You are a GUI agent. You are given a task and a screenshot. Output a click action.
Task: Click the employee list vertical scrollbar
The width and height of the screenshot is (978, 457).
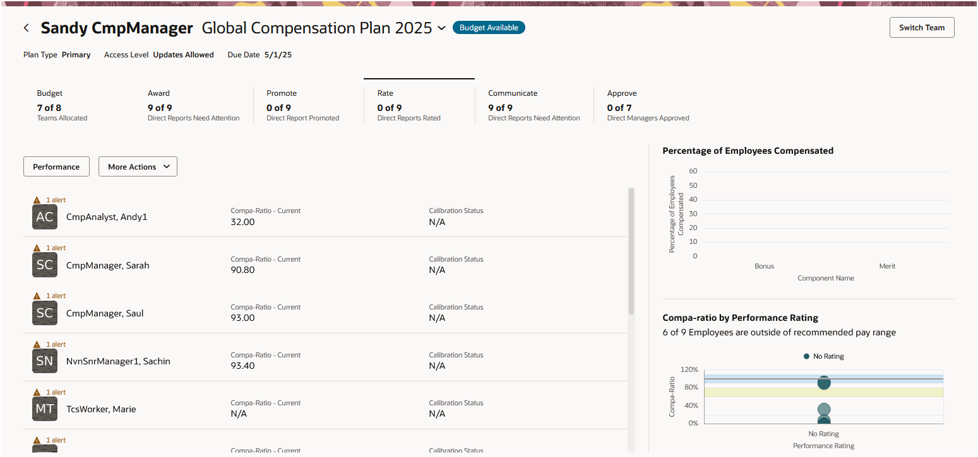(x=631, y=252)
